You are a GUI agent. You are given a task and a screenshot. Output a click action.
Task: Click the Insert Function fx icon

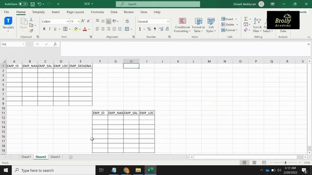[55, 44]
